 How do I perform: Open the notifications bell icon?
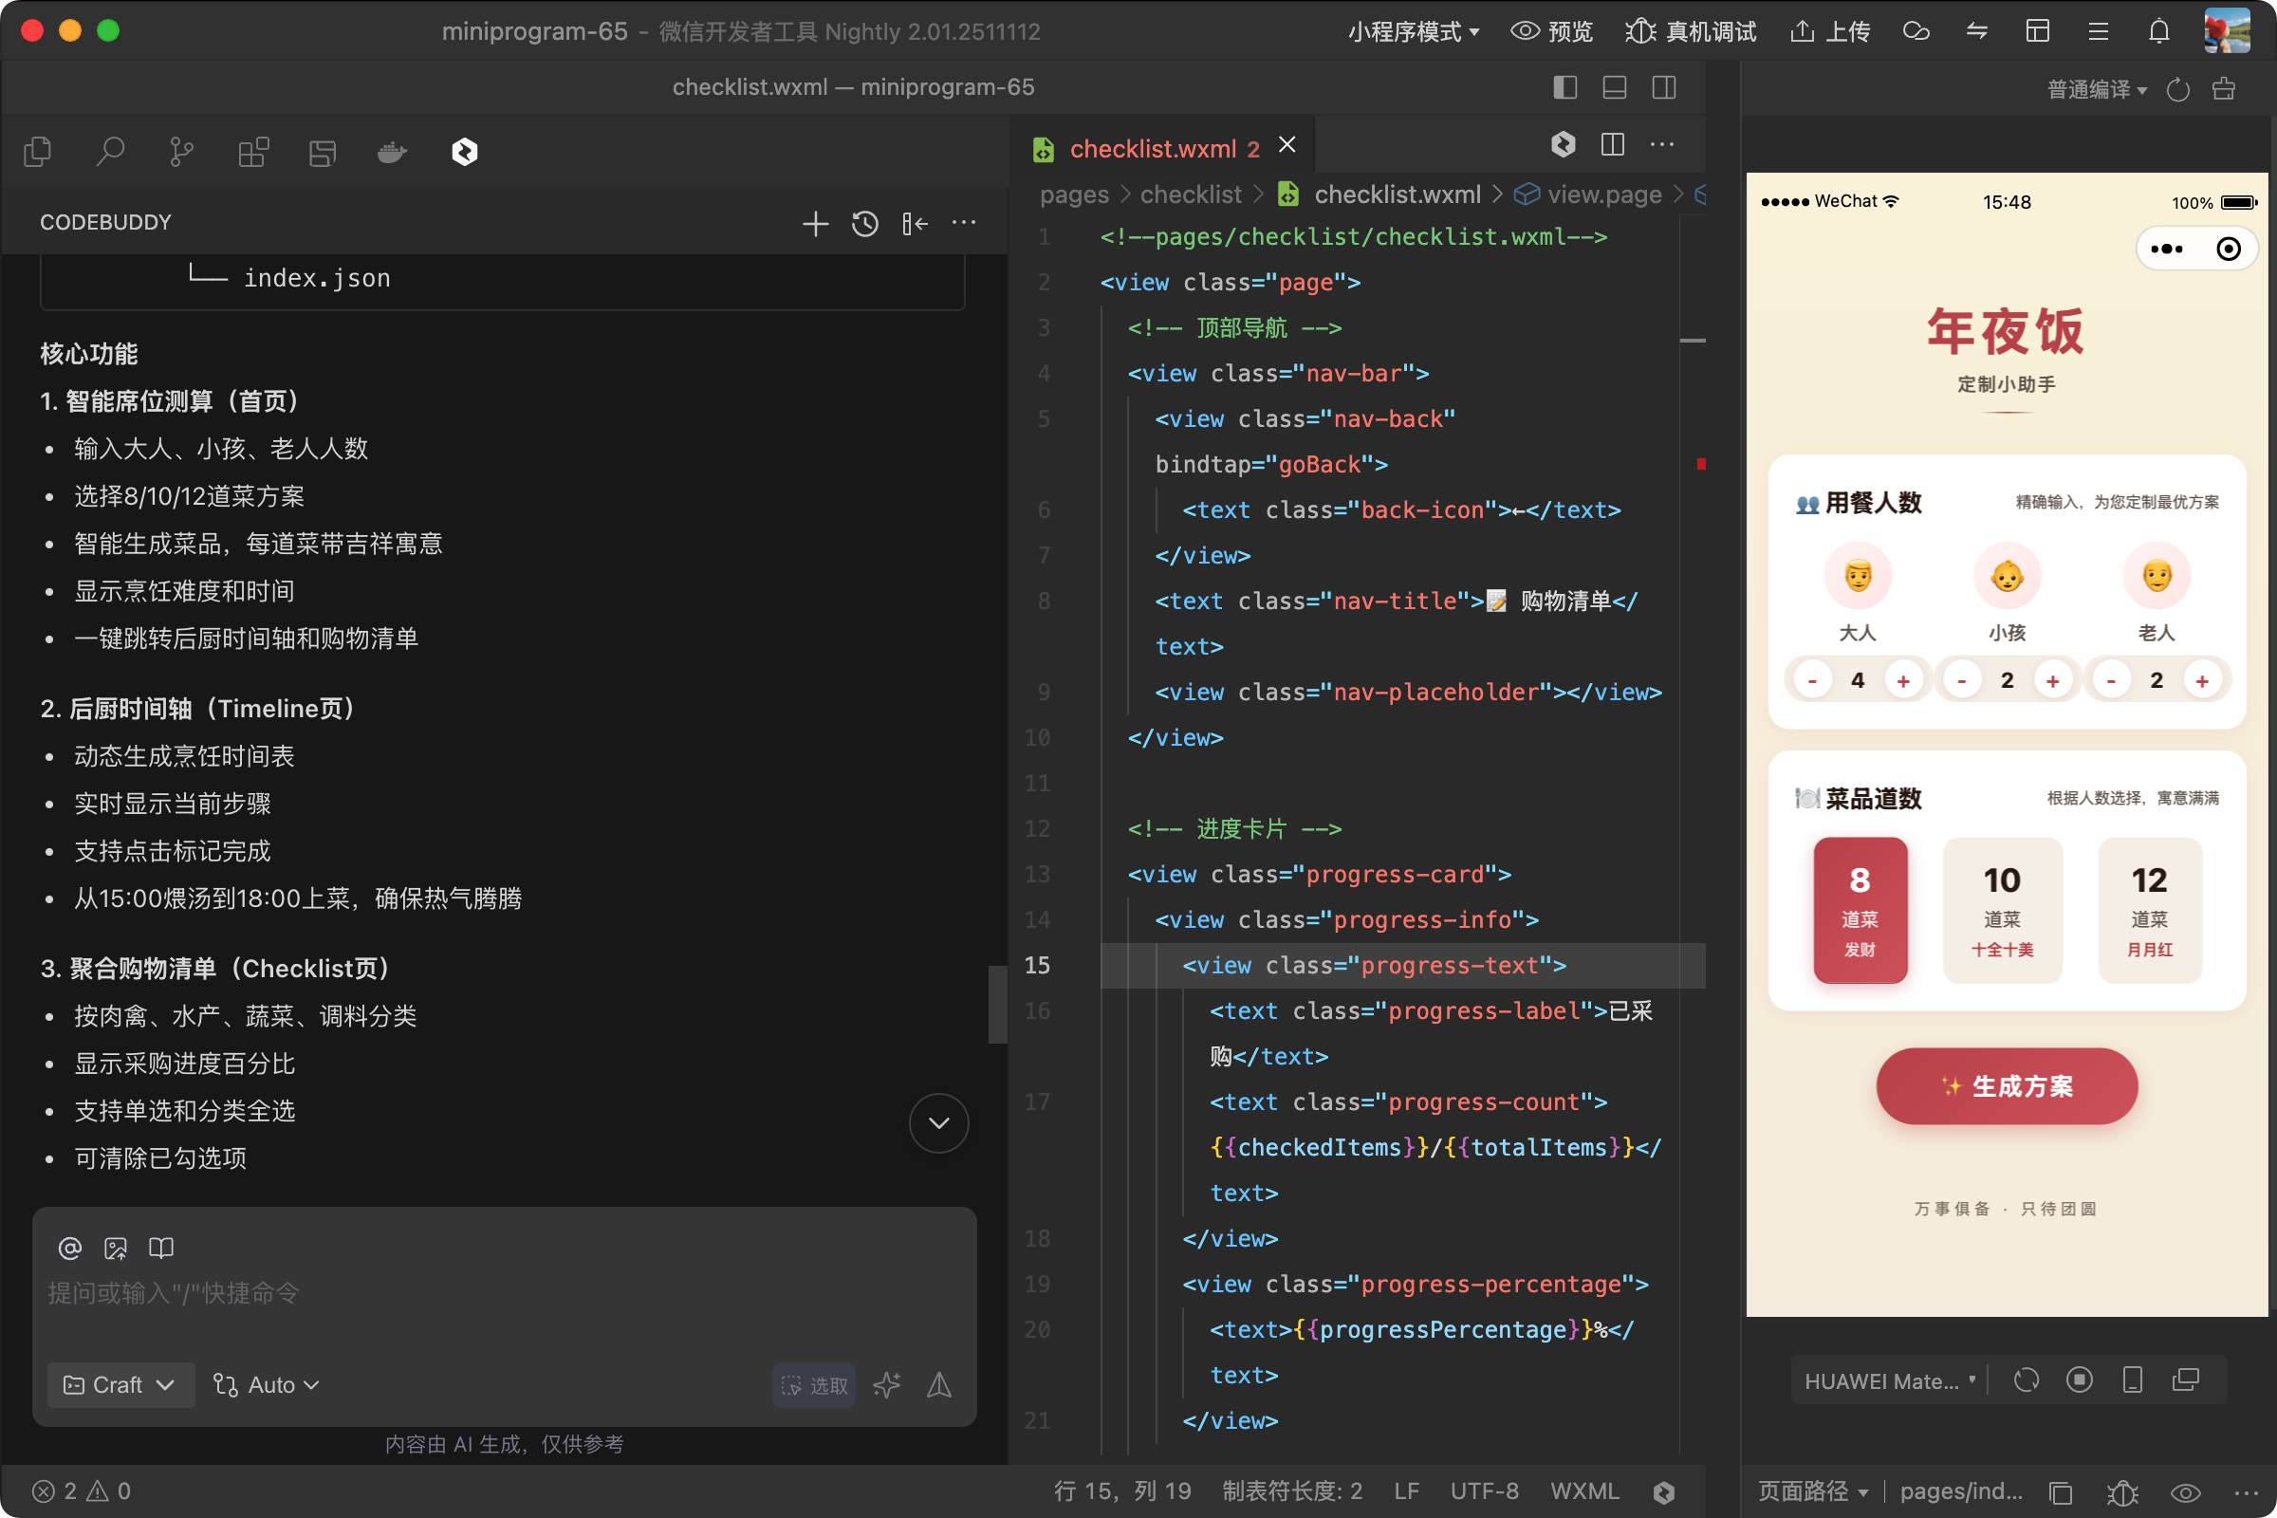[x=2159, y=31]
